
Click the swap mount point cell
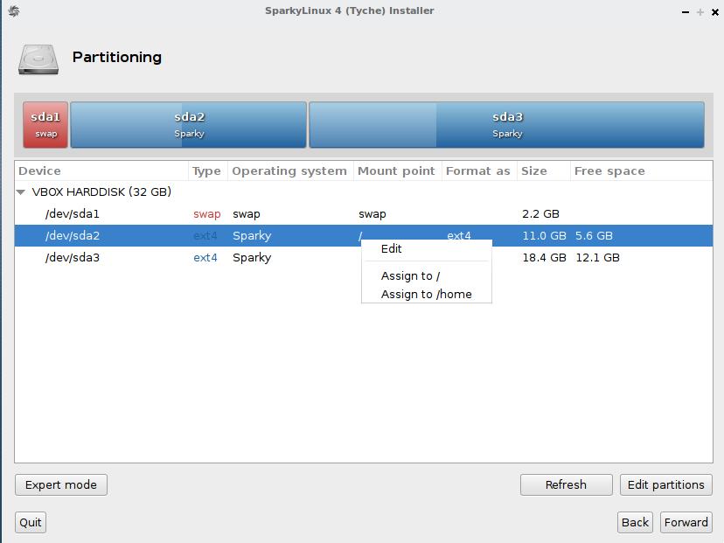[x=372, y=214]
